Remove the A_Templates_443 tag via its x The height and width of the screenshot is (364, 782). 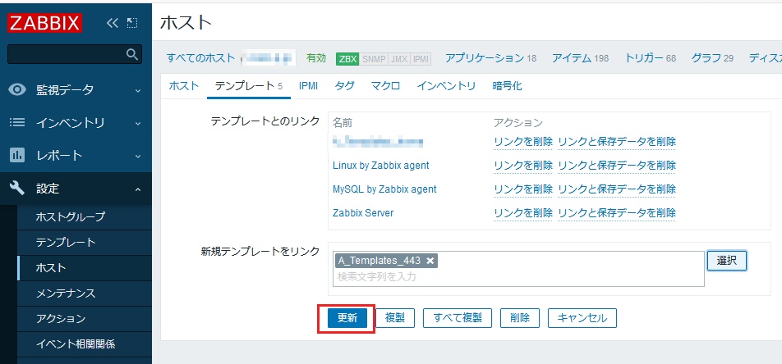(x=430, y=261)
